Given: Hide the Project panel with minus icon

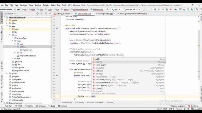Looking at the screenshot, I should (50, 13).
